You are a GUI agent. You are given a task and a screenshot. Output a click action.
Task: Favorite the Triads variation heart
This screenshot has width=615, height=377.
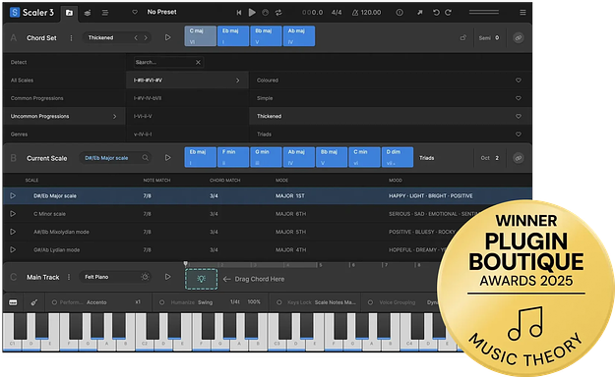[x=519, y=135]
